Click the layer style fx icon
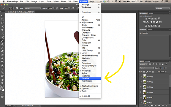 coord(148,106)
